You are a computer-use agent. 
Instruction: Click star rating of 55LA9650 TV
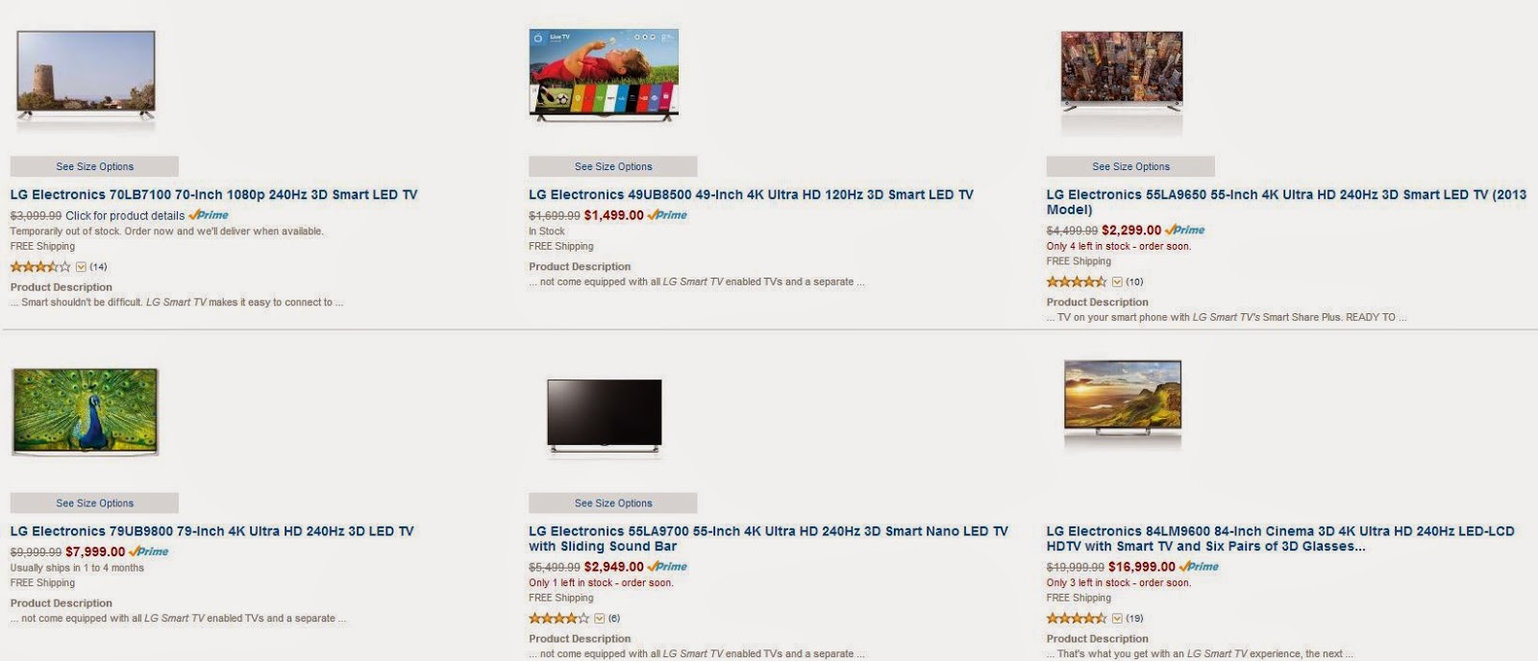click(x=1077, y=282)
